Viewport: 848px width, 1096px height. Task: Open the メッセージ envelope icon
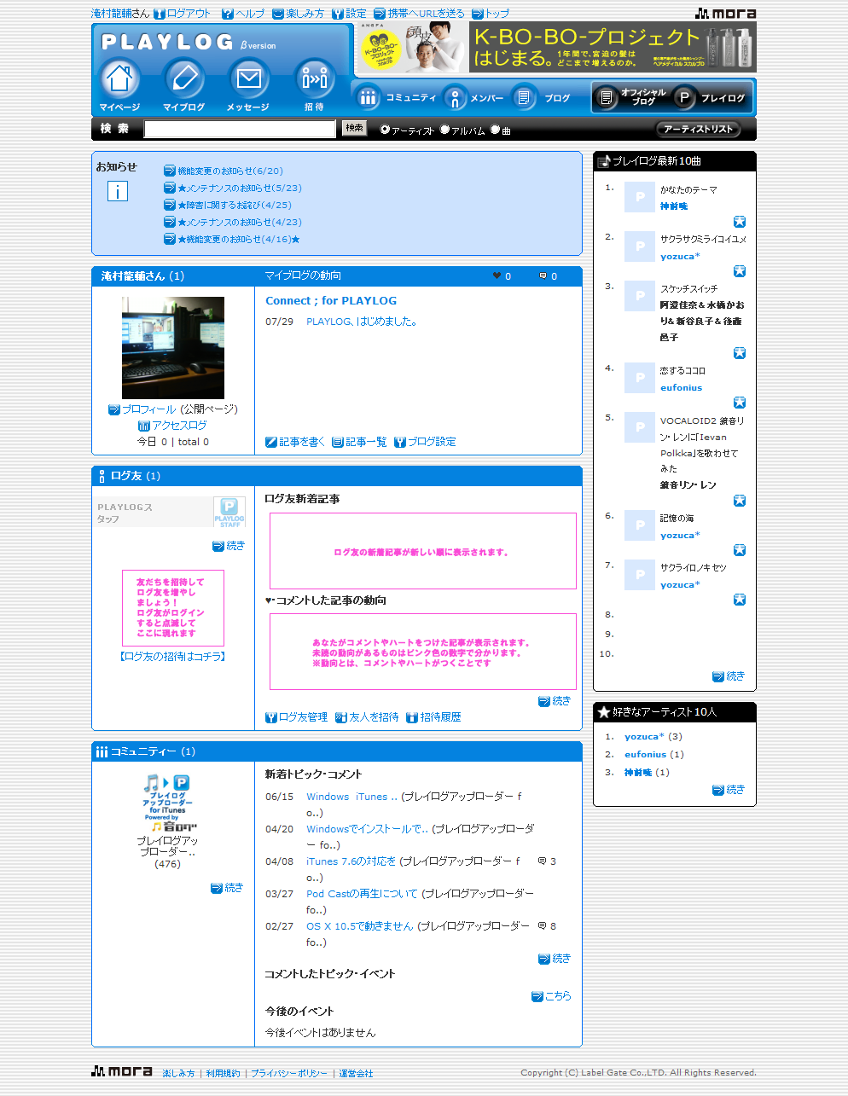[248, 80]
